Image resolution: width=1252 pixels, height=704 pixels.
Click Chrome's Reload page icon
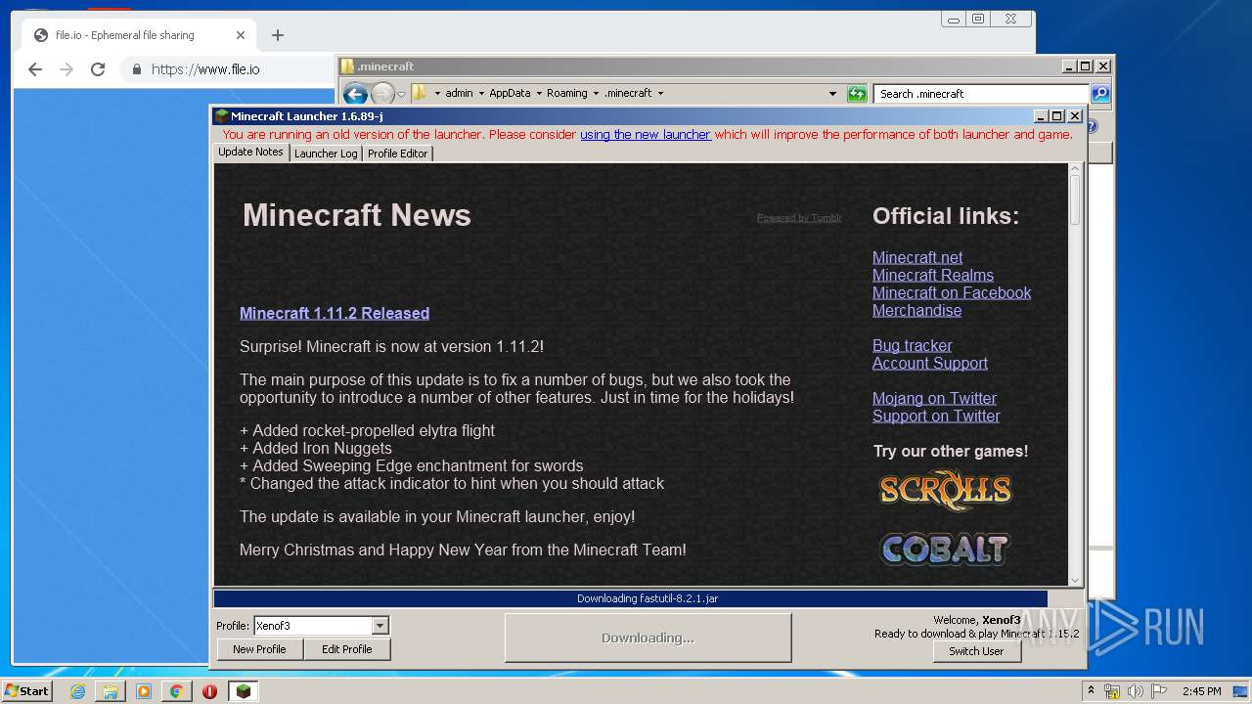click(98, 69)
